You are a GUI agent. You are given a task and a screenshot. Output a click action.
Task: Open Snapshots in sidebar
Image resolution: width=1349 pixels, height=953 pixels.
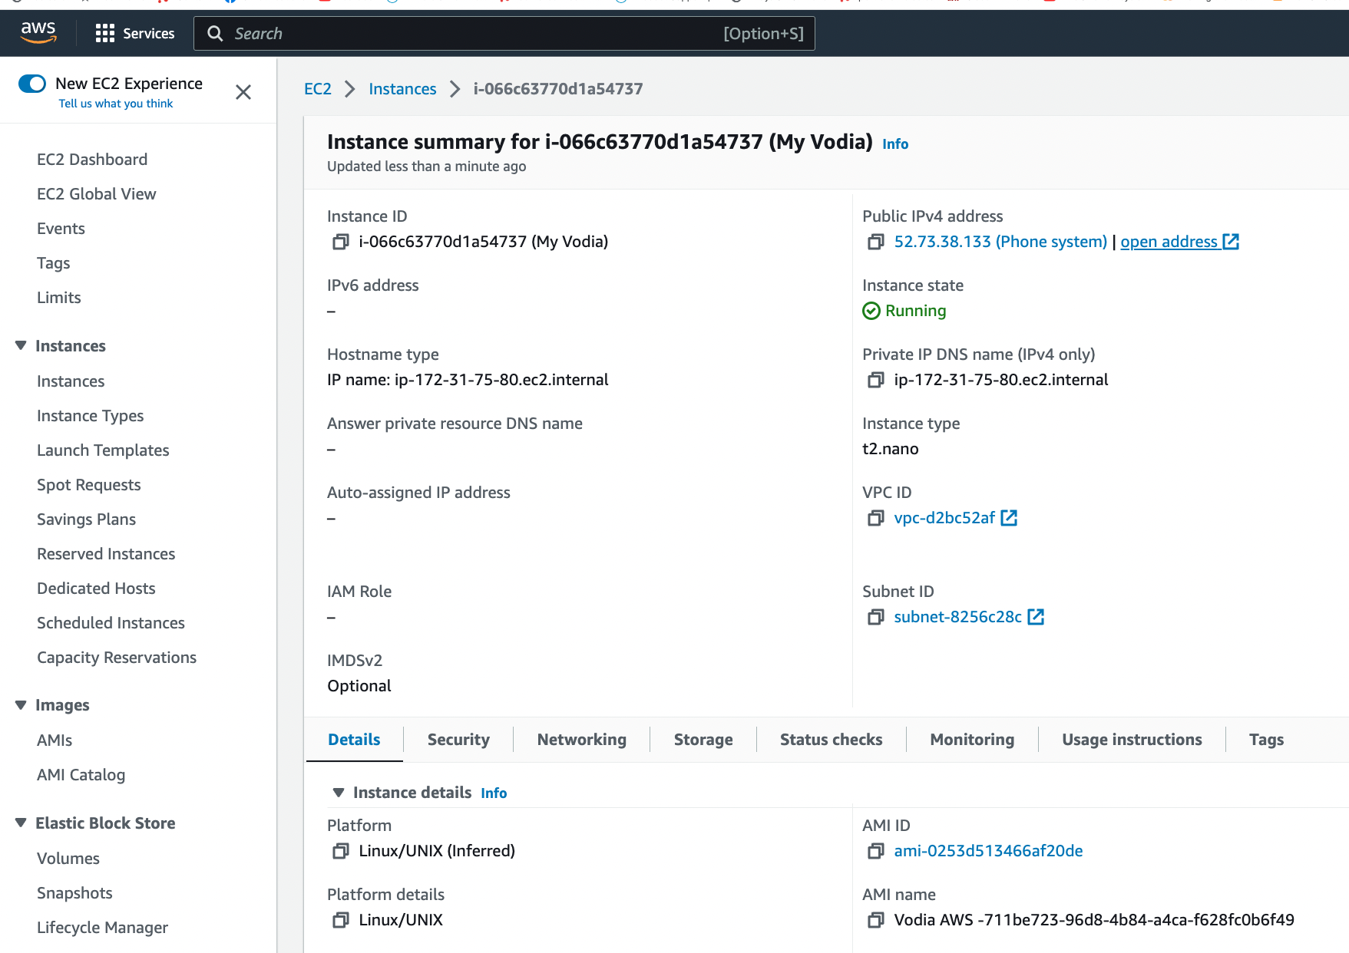click(74, 893)
